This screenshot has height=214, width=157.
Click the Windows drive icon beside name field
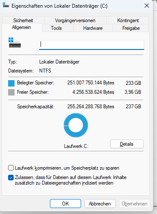[15, 43]
